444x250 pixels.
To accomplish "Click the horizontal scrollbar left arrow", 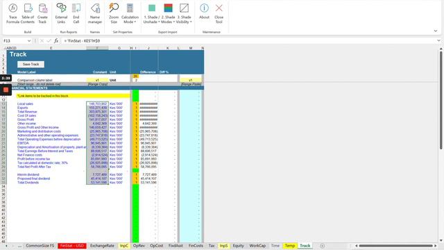I will [356, 246].
